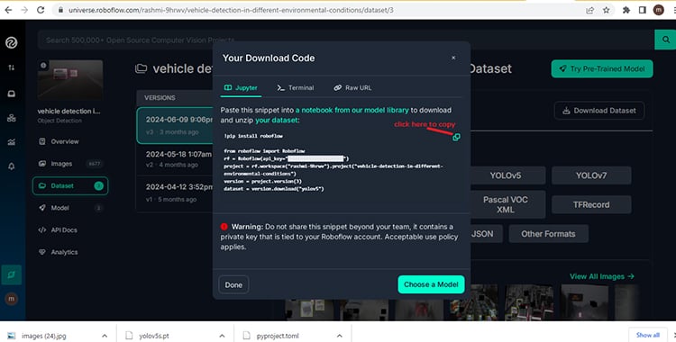The height and width of the screenshot is (342, 676).
Task: Toggle the browser side panel icon
Action: (x=642, y=10)
